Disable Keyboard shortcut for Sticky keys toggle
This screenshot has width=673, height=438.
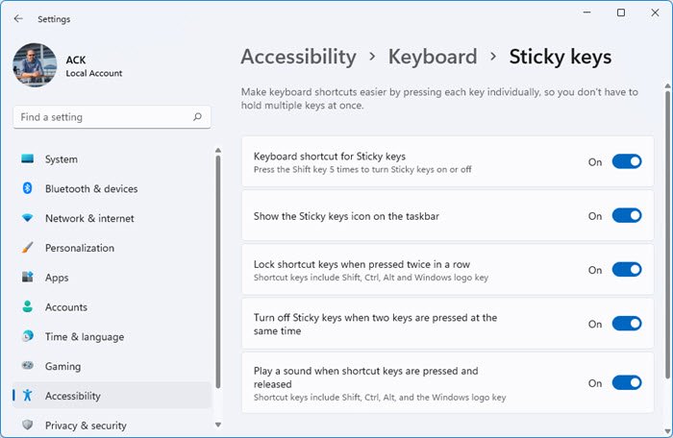(x=627, y=161)
